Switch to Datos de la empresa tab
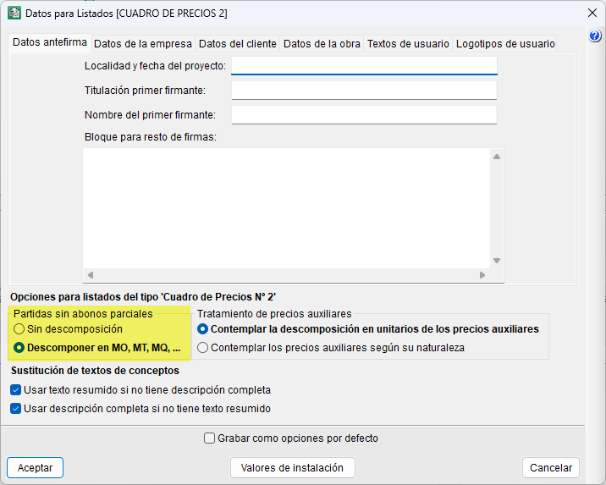The image size is (606, 485). click(143, 44)
